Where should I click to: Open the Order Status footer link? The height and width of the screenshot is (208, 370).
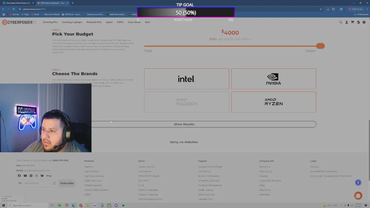pos(206,190)
